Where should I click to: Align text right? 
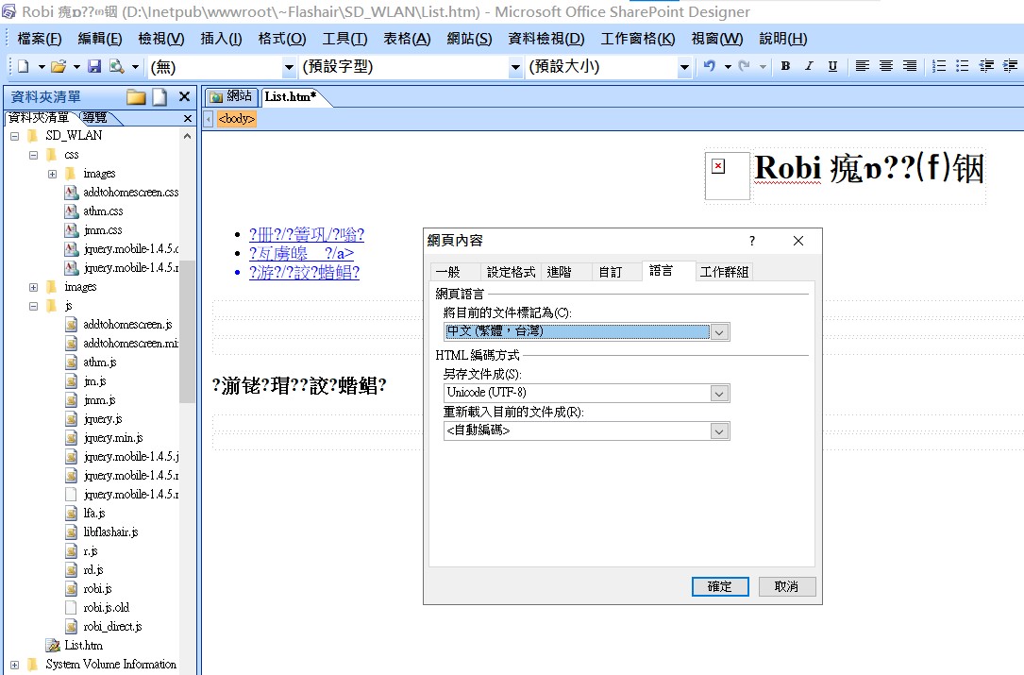click(910, 66)
